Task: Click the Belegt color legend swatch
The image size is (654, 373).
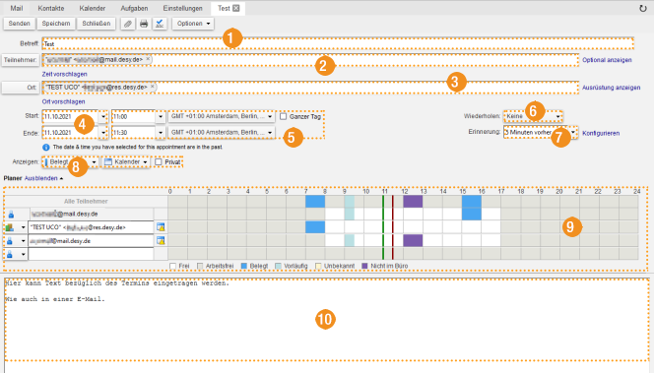Action: pos(244,266)
